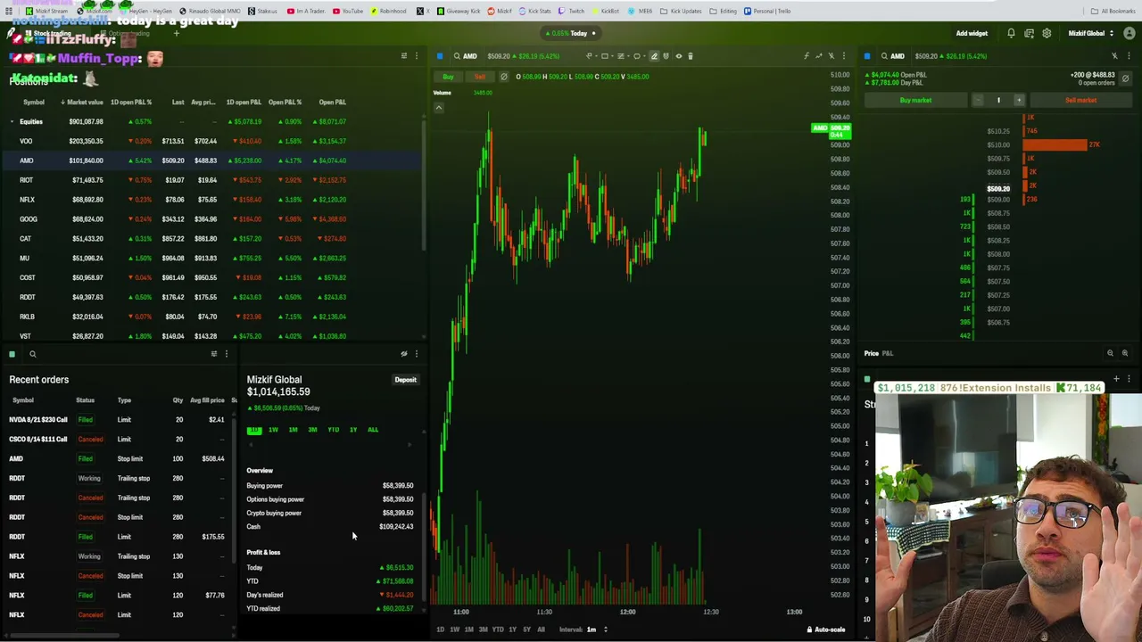Select the 1W account range tab
Viewport: 1142px width, 642px height.
(x=273, y=430)
